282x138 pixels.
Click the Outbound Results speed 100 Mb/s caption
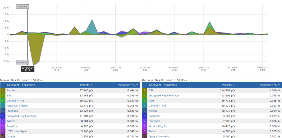click(x=164, y=80)
